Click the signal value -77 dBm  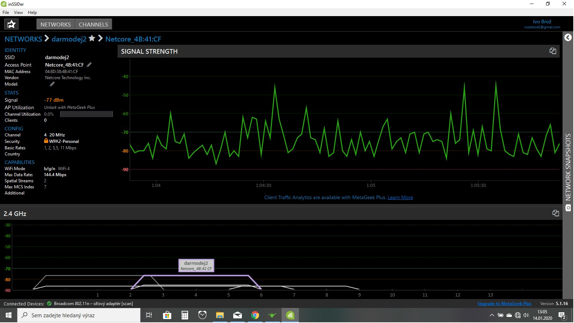[x=54, y=100]
